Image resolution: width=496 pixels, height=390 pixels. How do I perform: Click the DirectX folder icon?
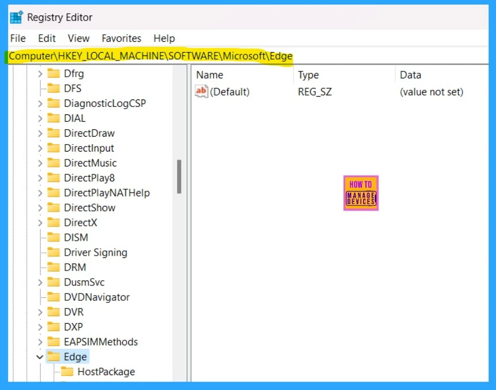pos(53,222)
